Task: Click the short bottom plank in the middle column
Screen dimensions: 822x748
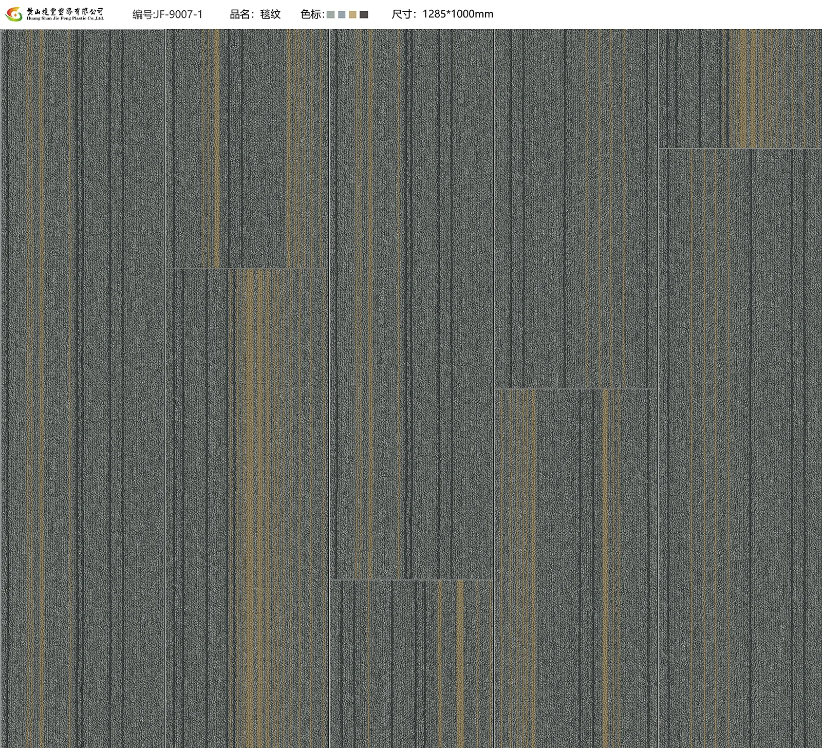Action: [x=411, y=664]
